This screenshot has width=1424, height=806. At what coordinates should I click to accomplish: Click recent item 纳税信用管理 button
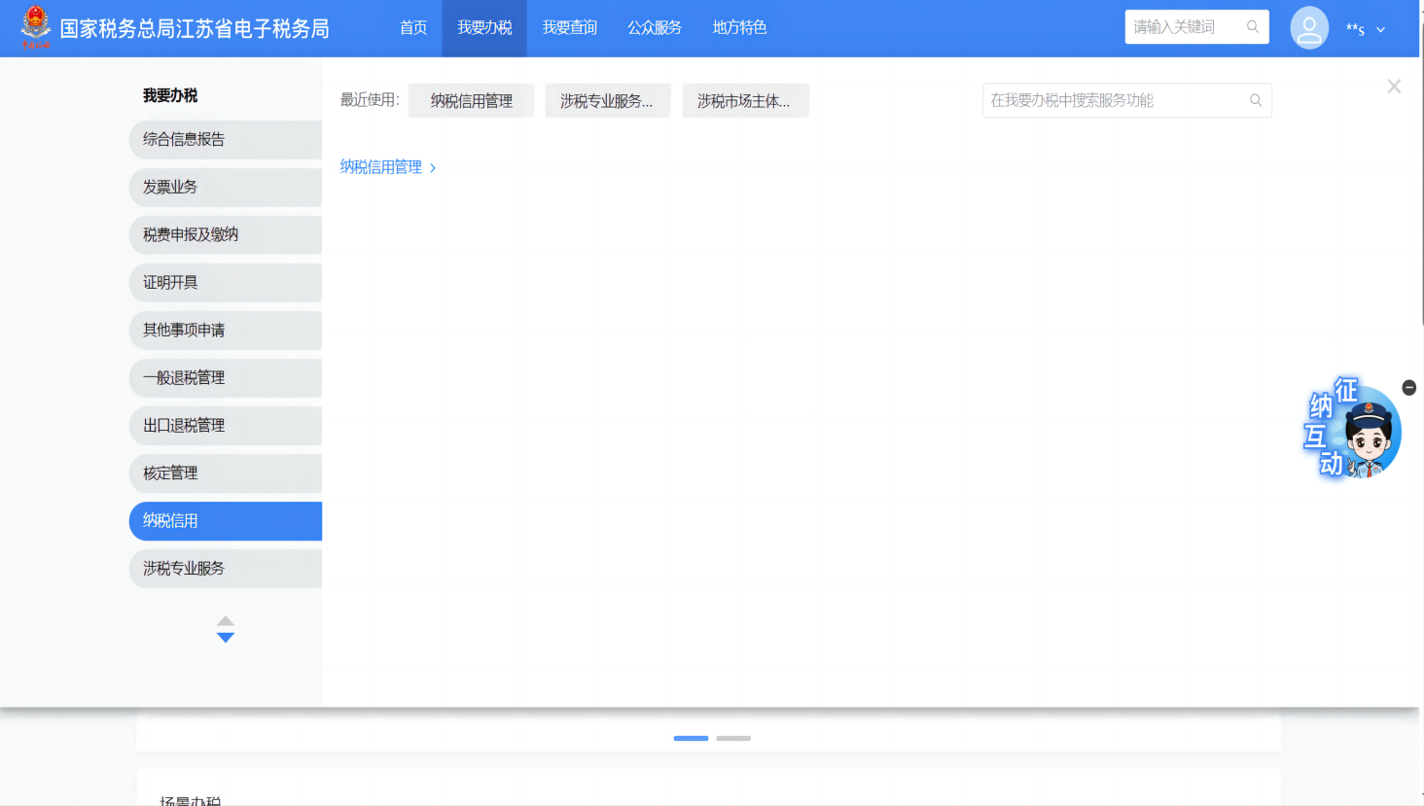click(x=471, y=101)
